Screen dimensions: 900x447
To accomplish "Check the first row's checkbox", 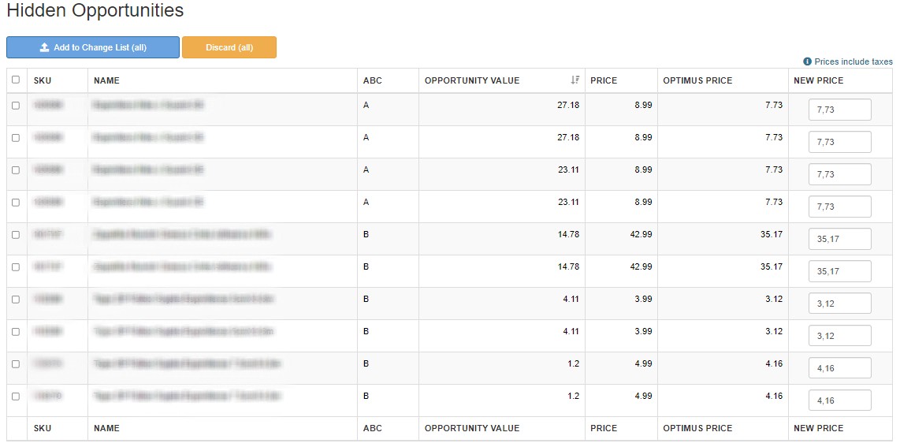I will pos(16,105).
